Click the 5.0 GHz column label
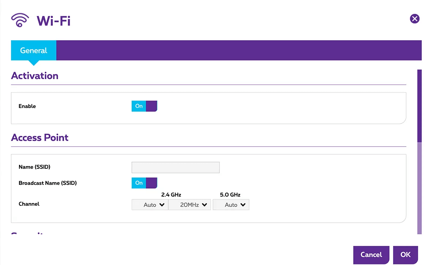Image resolution: width=432 pixels, height=265 pixels. tap(230, 195)
